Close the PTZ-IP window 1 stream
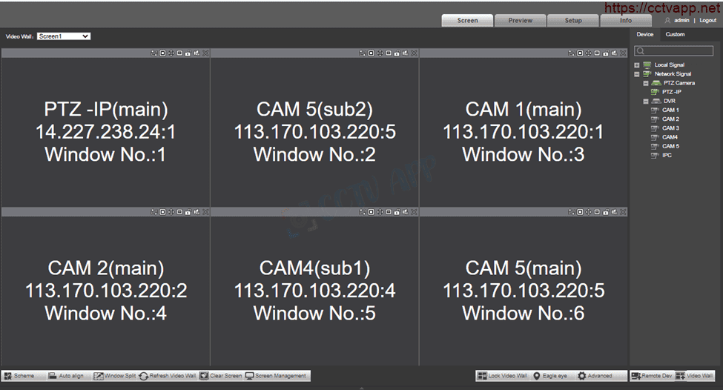The image size is (723, 390). 205,53
